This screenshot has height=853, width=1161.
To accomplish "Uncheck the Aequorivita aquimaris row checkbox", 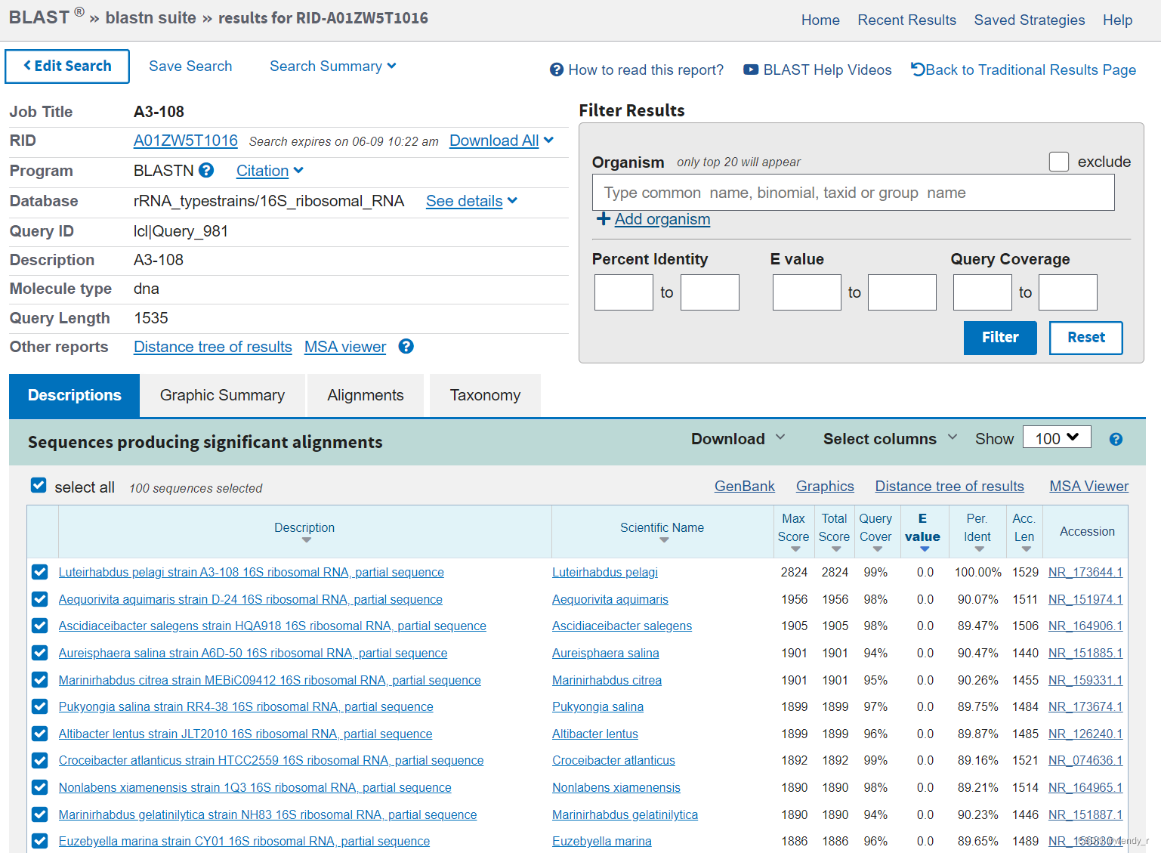I will point(40,599).
